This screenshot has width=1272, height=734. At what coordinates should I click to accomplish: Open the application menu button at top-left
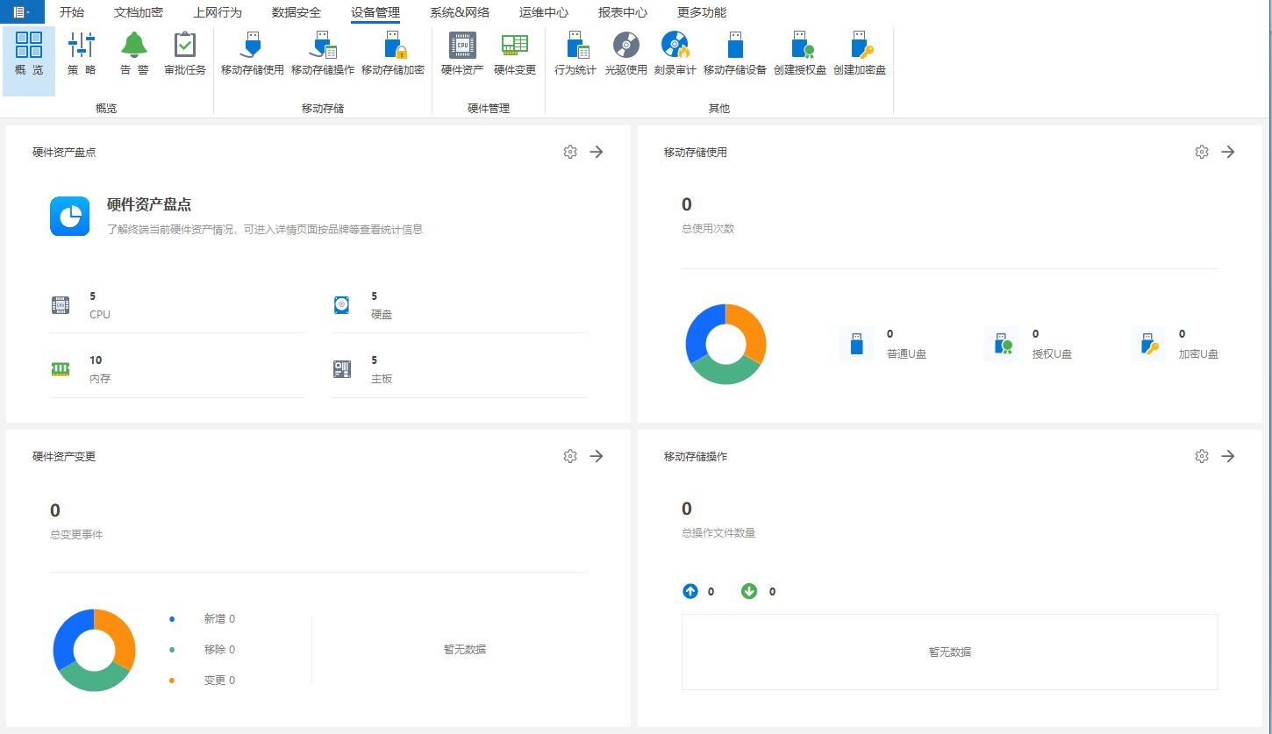pos(22,11)
